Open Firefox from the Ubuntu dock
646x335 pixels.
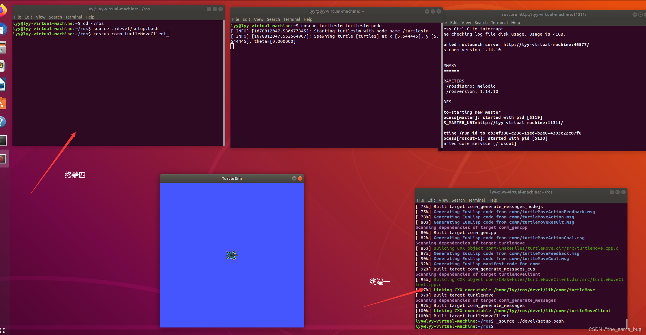2,10
